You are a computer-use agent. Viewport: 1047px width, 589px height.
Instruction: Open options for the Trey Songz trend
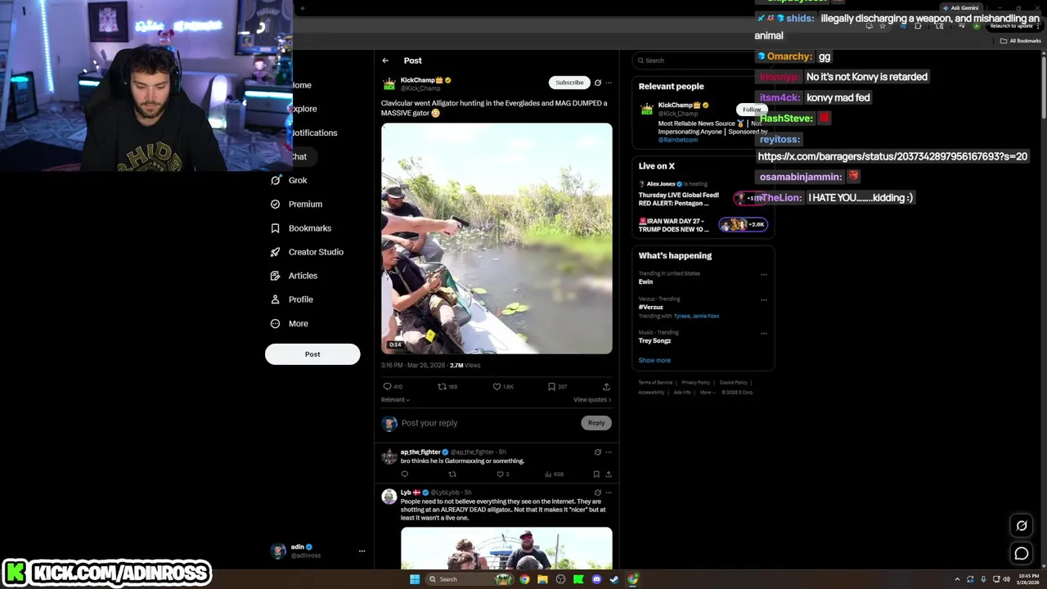pyautogui.click(x=764, y=334)
